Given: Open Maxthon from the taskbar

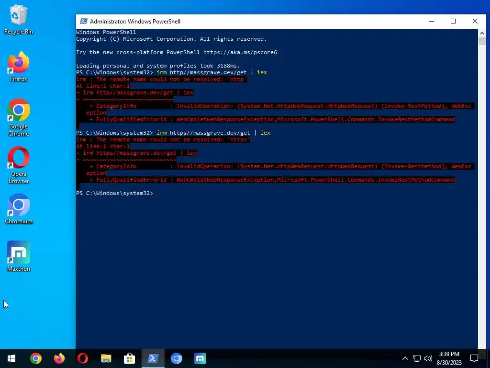Looking at the screenshot, I should point(200,358).
